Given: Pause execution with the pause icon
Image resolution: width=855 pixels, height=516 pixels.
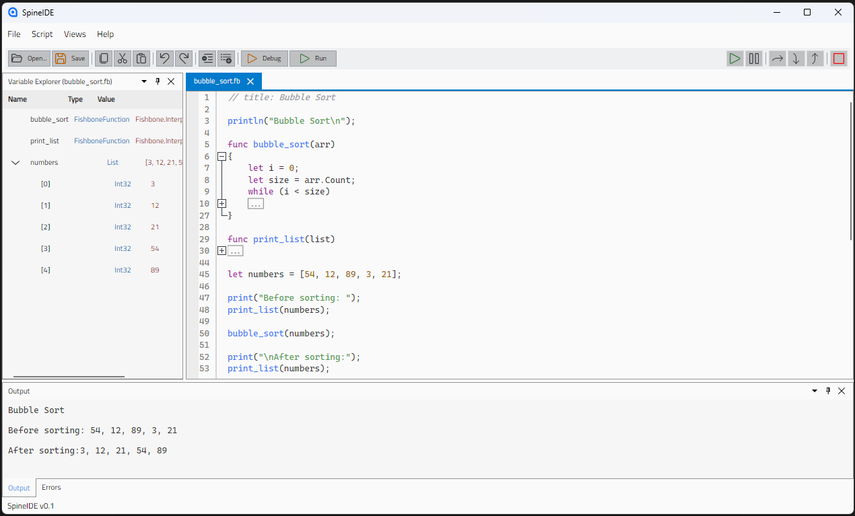Looking at the screenshot, I should click(754, 59).
